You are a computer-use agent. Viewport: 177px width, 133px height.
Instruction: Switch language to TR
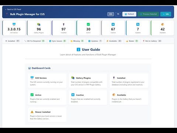[118, 14]
